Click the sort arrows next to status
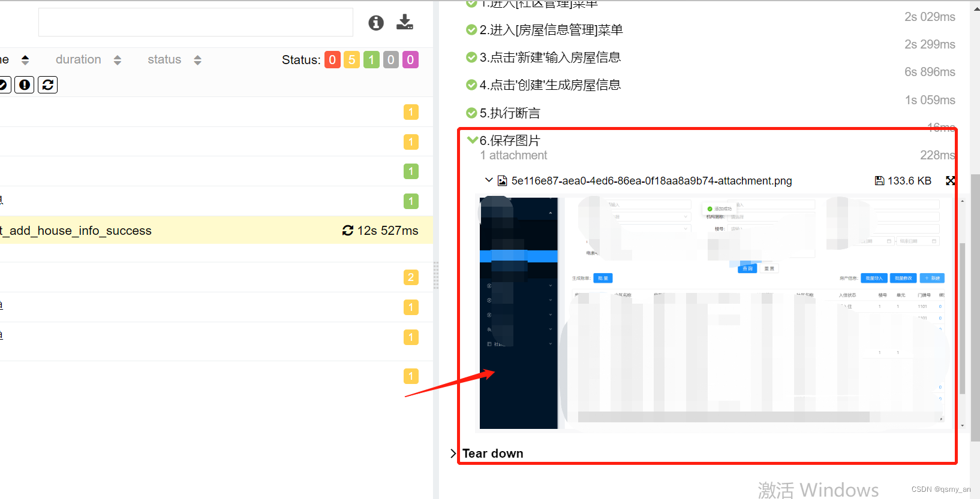Viewport: 980px width, 499px height. 197,60
